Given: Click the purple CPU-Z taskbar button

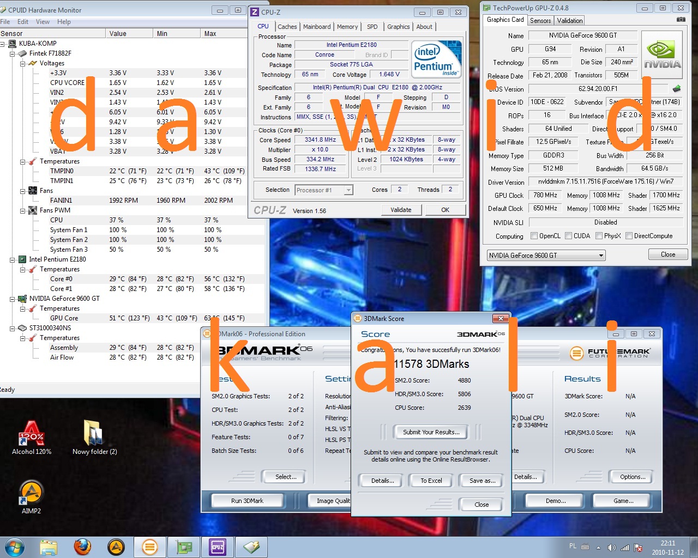Looking at the screenshot, I should (217, 547).
